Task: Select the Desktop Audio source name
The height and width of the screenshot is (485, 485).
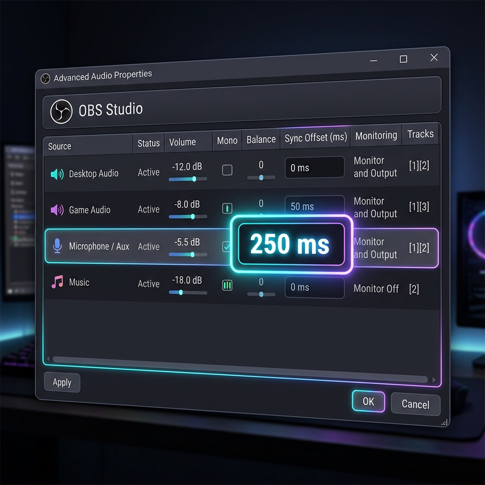Action: (93, 173)
